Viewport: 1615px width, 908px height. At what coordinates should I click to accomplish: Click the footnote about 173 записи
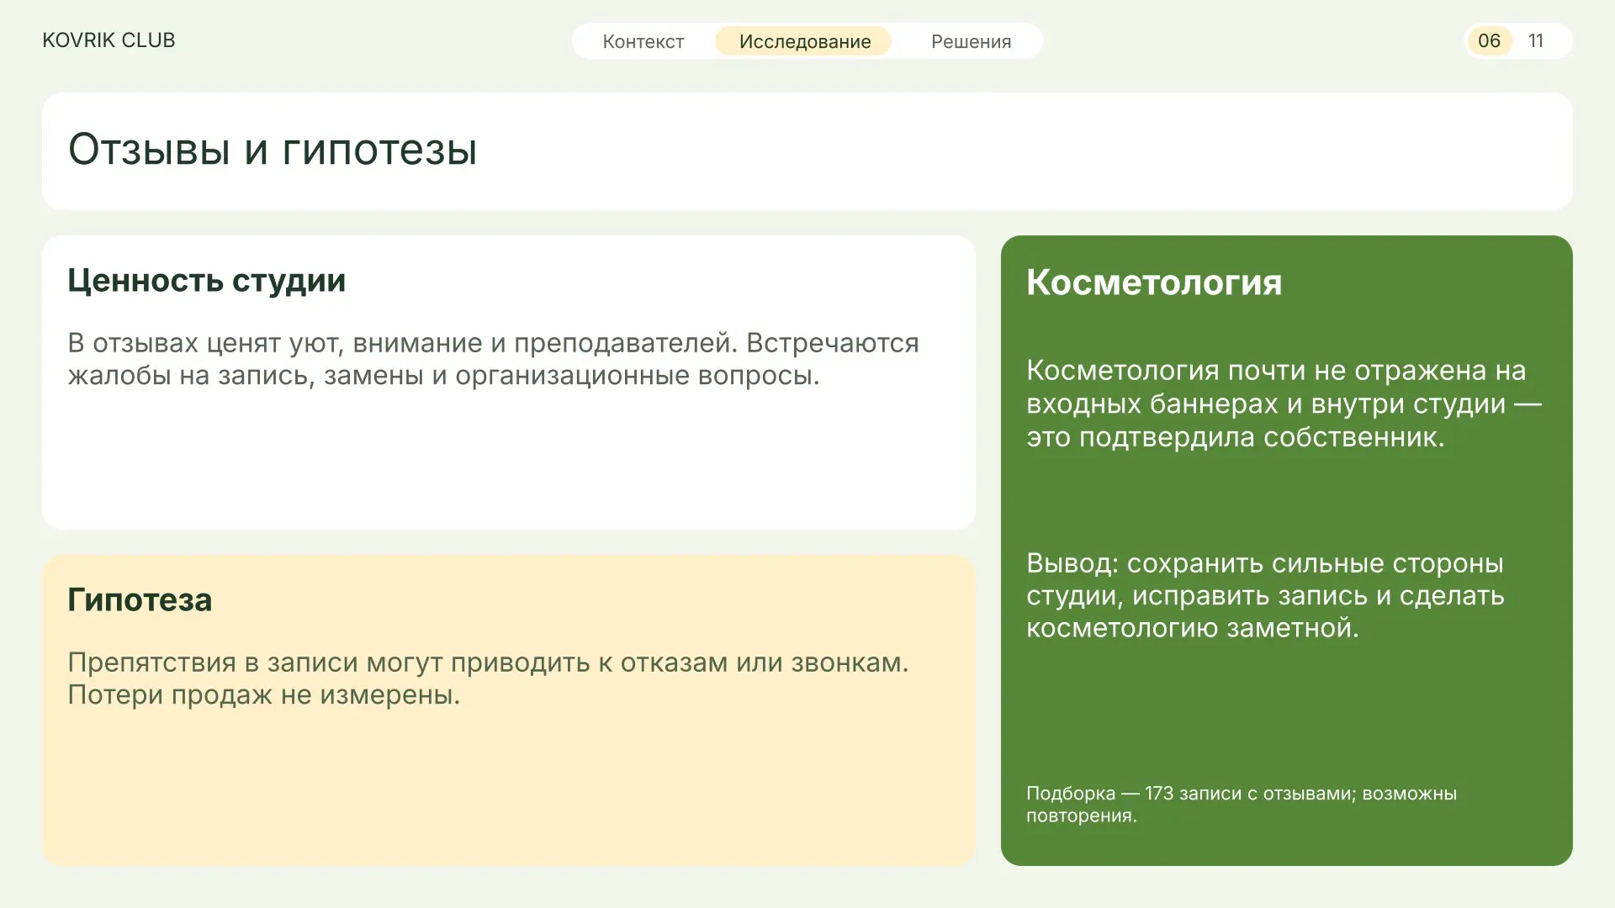pos(1242,805)
